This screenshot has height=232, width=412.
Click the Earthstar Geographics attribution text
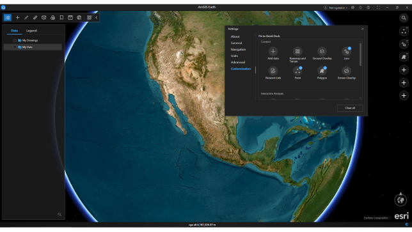click(376, 218)
